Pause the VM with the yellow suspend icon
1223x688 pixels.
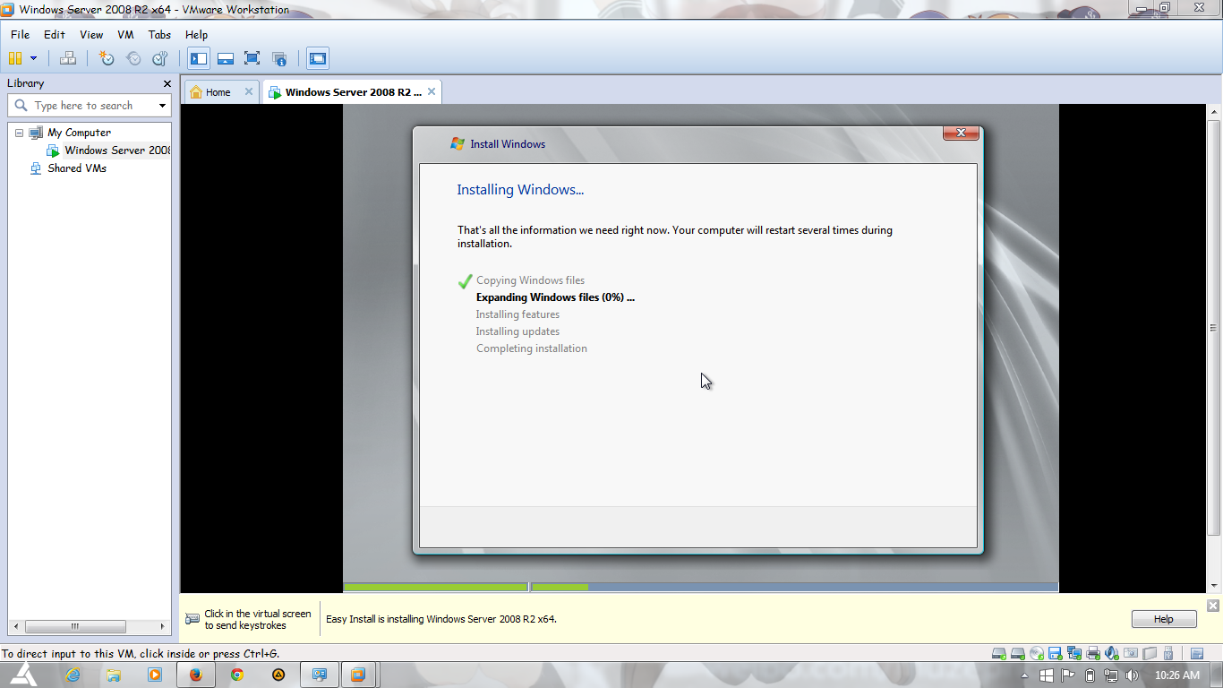(x=14, y=58)
